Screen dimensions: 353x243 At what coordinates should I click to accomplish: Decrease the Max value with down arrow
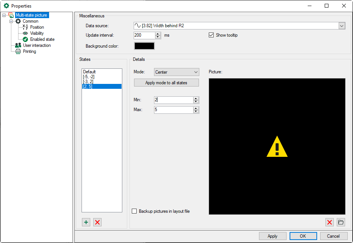196,111
